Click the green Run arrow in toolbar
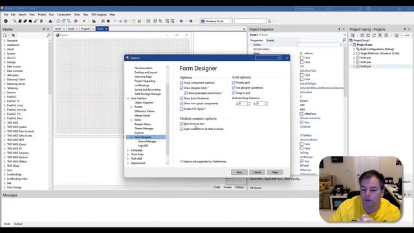 pos(84,21)
